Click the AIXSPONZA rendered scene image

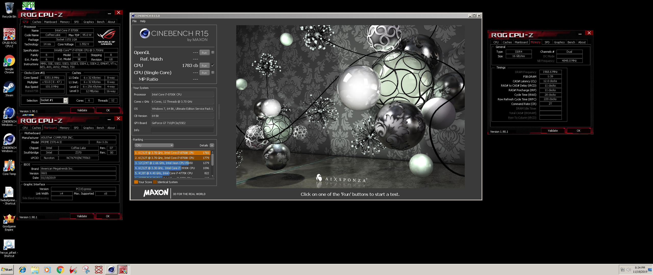coord(350,106)
